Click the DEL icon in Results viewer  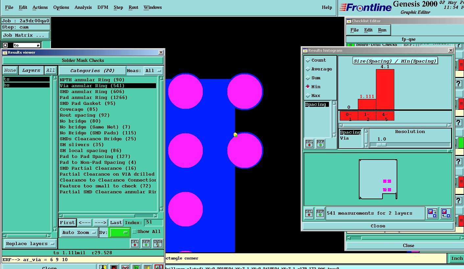(135, 243)
